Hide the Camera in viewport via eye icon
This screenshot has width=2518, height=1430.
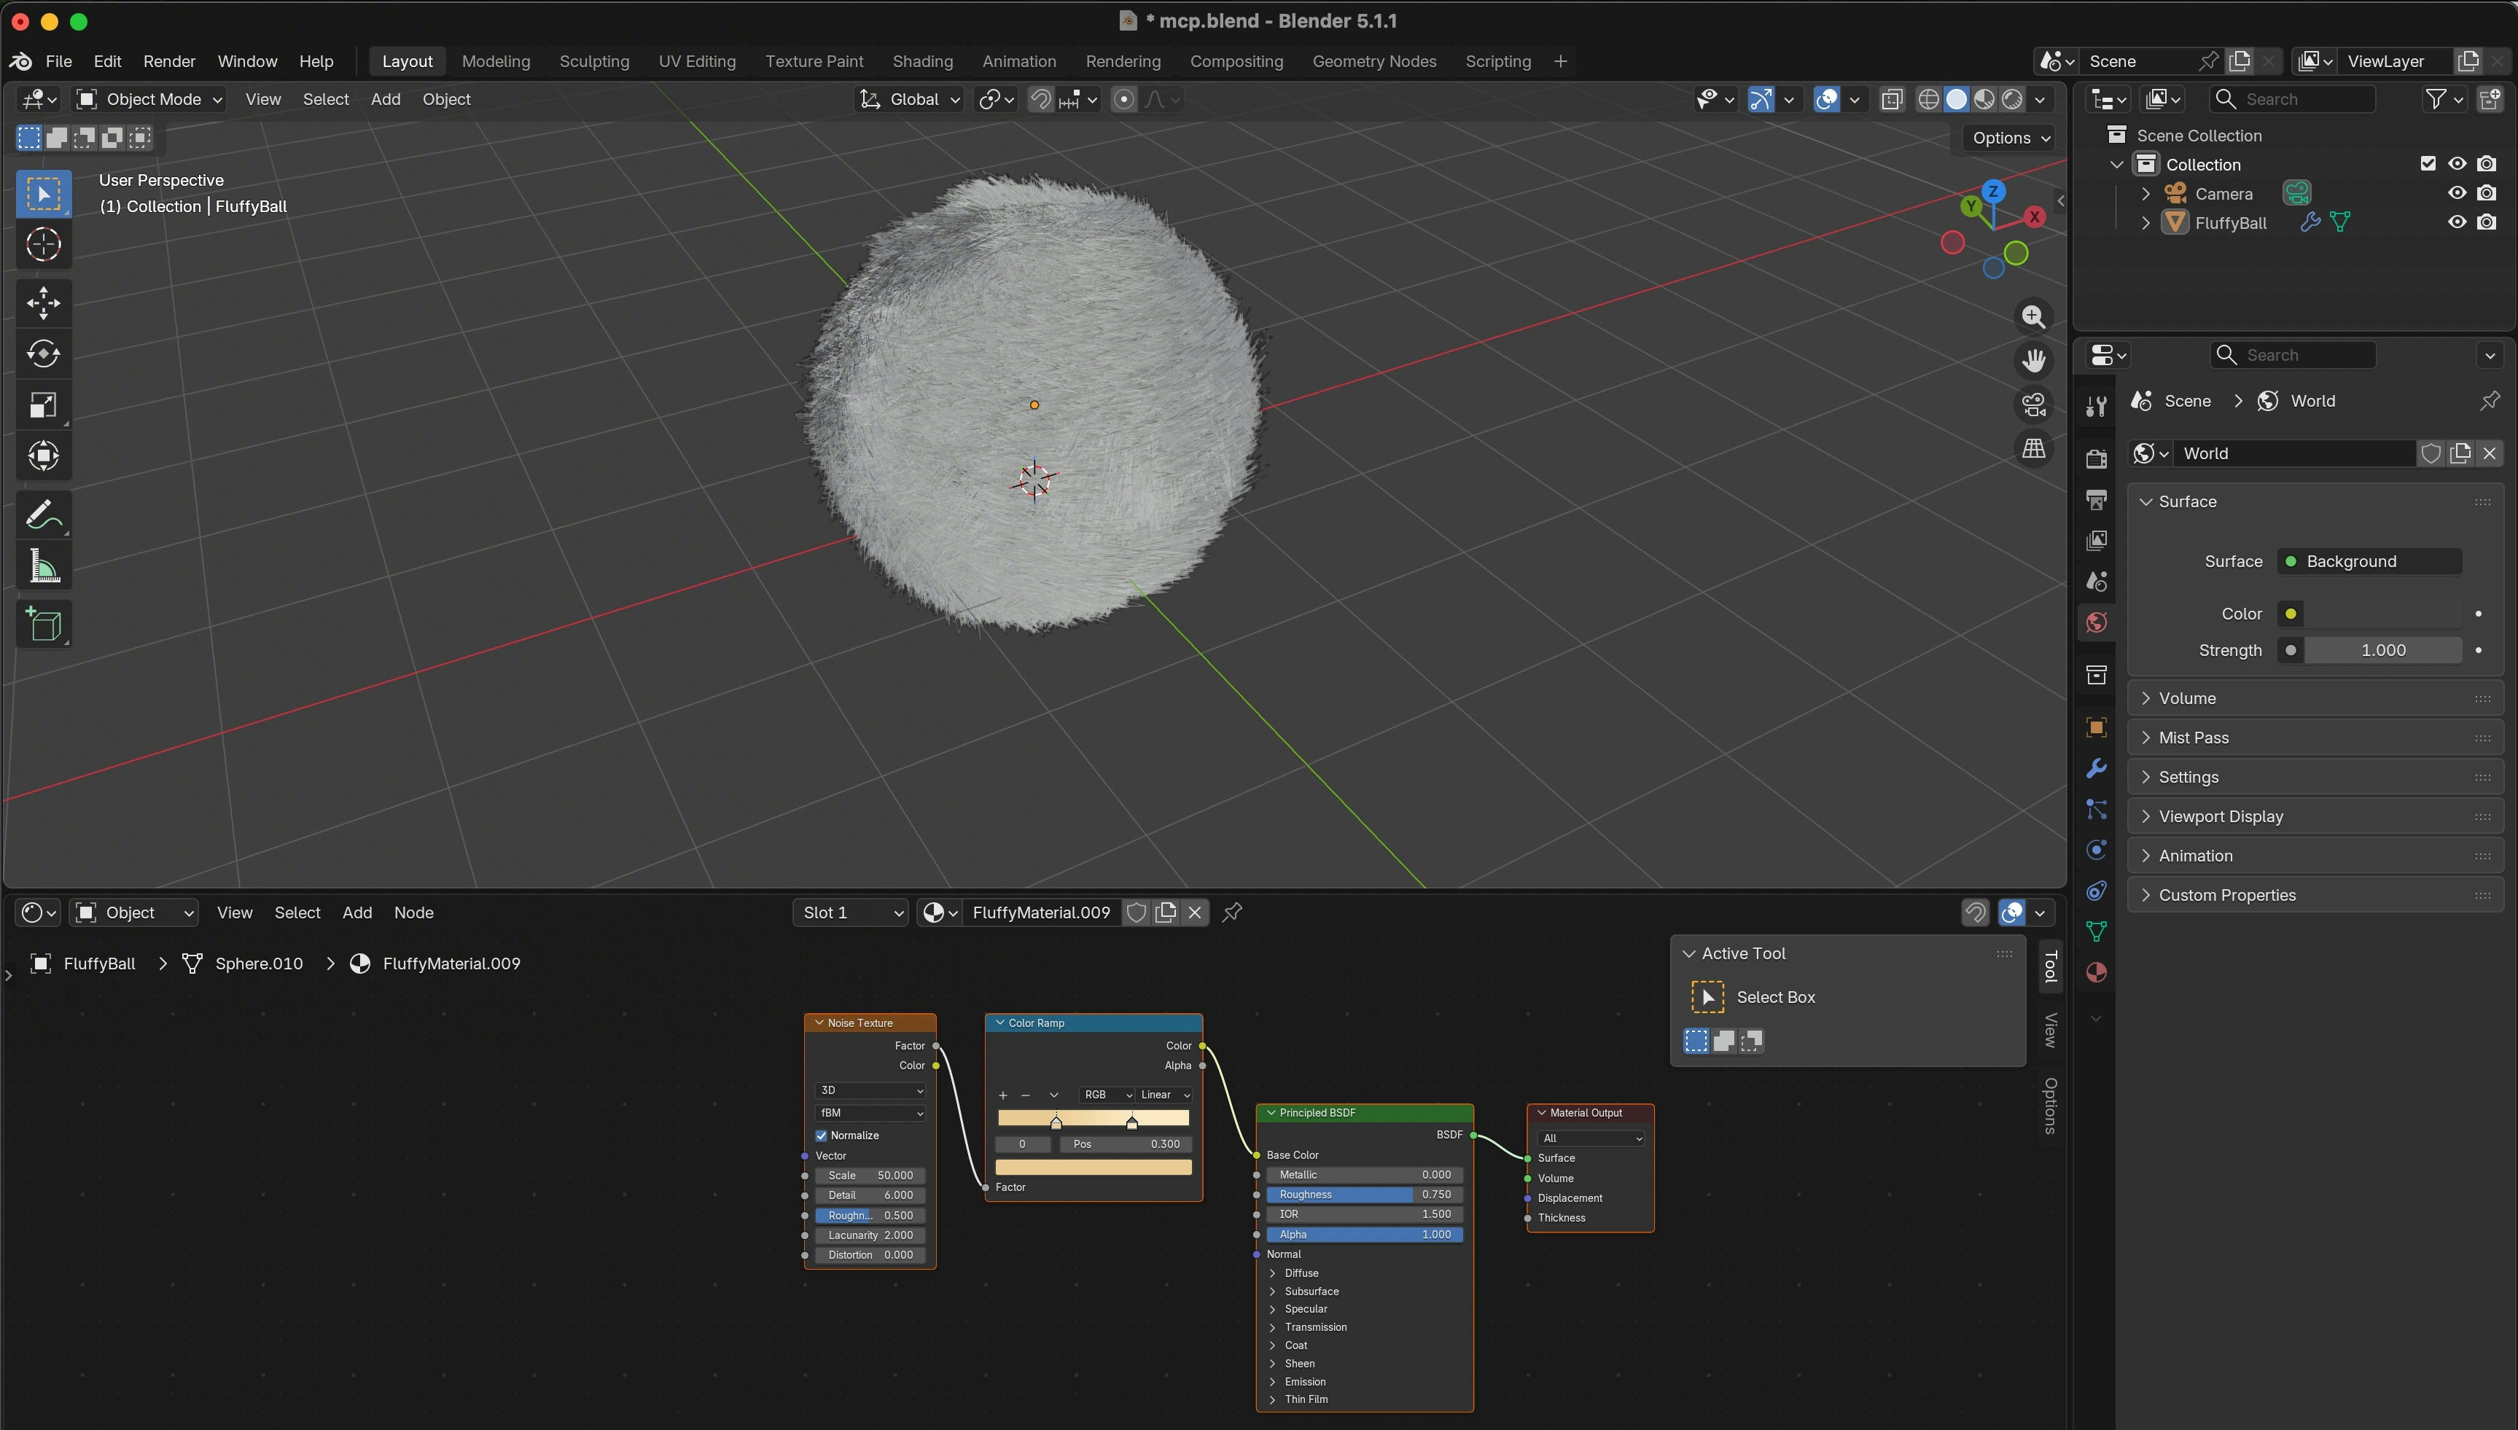[2456, 193]
